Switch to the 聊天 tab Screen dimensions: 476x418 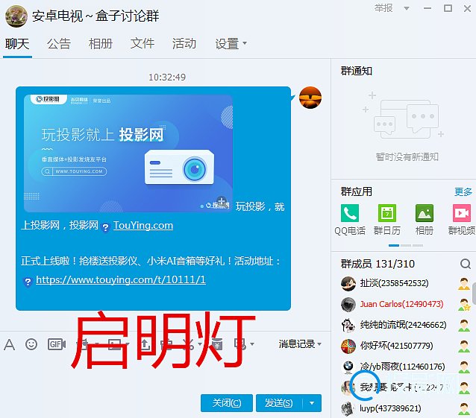tap(17, 44)
